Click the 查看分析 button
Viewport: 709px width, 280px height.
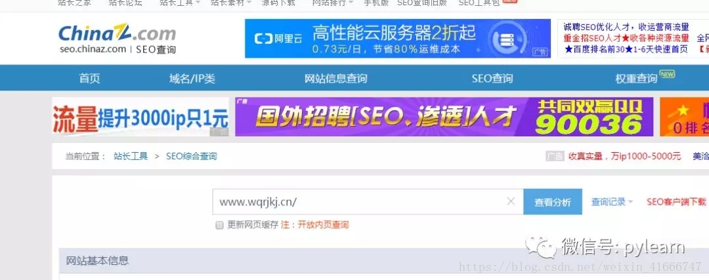[553, 202]
